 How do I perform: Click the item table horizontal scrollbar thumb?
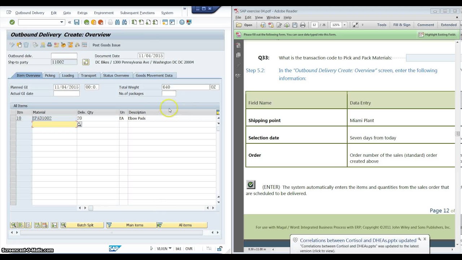click(91, 208)
